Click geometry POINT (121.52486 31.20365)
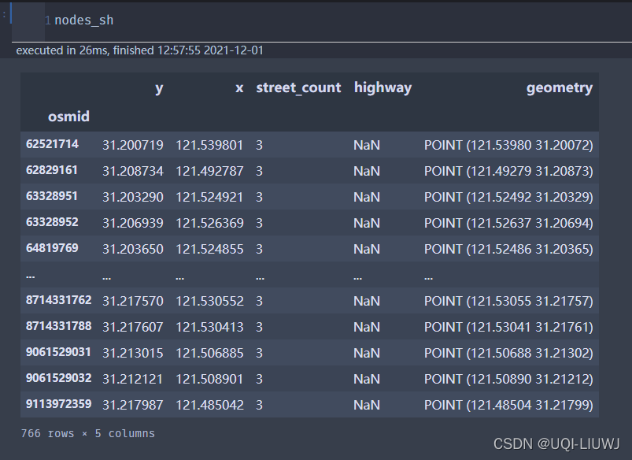The height and width of the screenshot is (460, 632). (508, 249)
